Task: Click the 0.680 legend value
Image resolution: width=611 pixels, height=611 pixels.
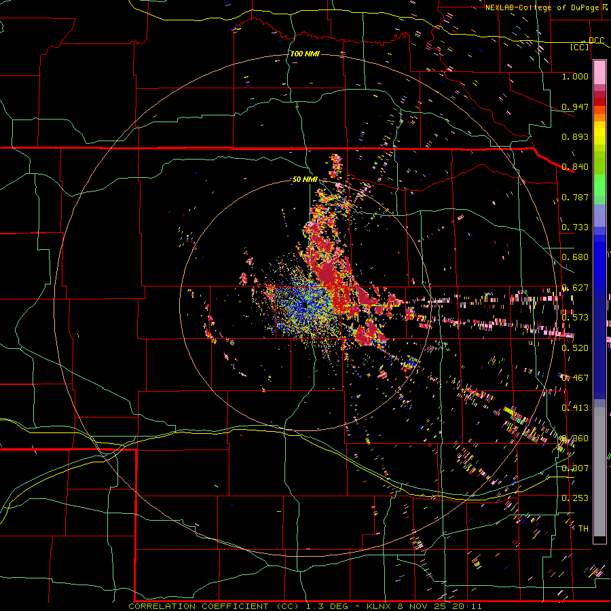Action: pos(575,257)
